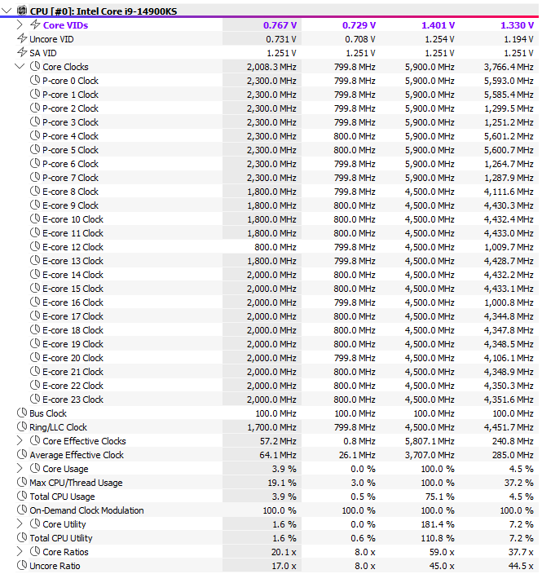Click the clock icon beside Core Utility
Viewport: 542px width, 574px height.
point(35,523)
